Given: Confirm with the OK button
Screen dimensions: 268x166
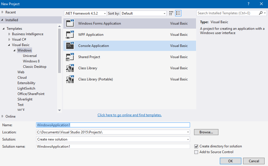Looking at the screenshot, I should [230, 161].
